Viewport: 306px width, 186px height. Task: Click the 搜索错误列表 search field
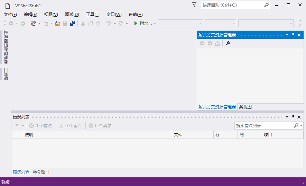tap(264, 126)
